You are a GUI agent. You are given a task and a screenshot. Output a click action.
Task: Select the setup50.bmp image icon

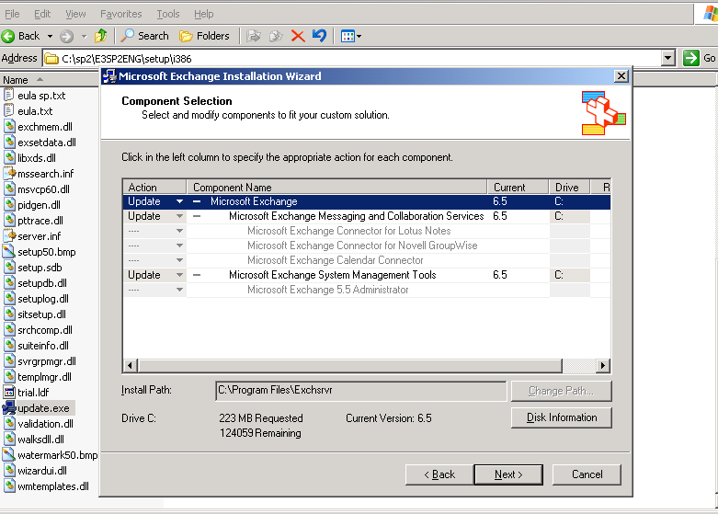point(8,251)
